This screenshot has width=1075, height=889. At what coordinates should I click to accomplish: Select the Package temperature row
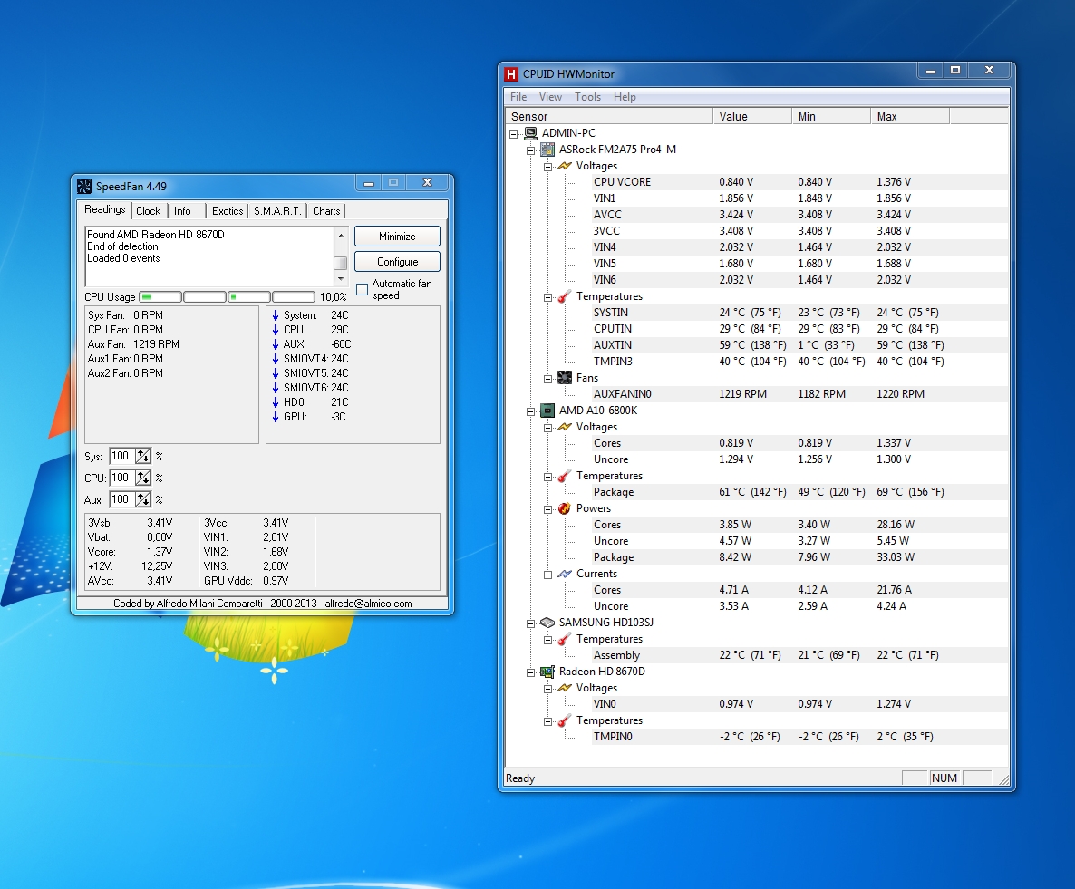[x=800, y=492]
